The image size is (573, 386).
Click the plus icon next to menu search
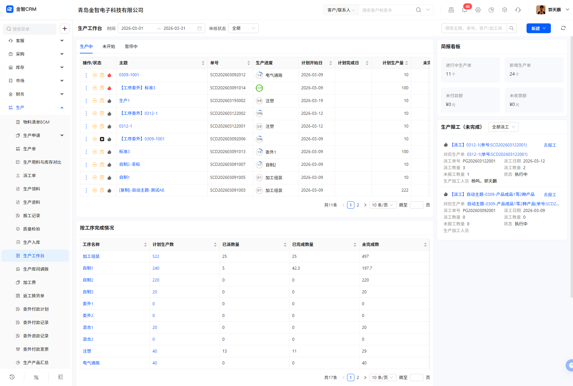(65, 29)
